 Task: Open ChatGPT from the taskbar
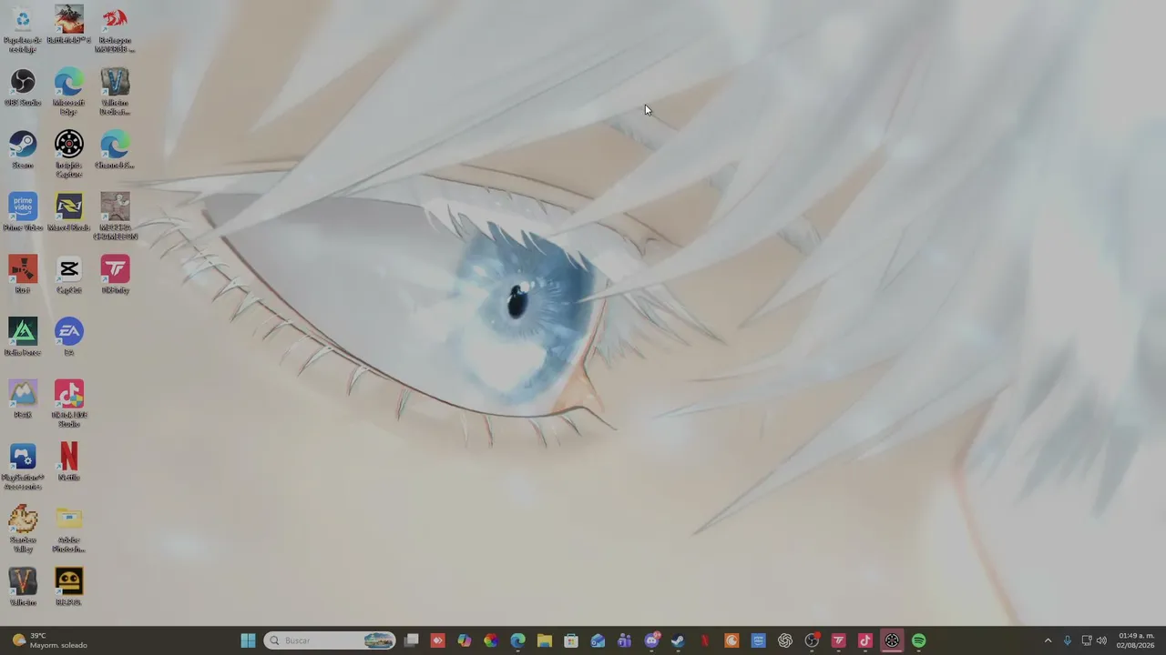[x=785, y=640]
